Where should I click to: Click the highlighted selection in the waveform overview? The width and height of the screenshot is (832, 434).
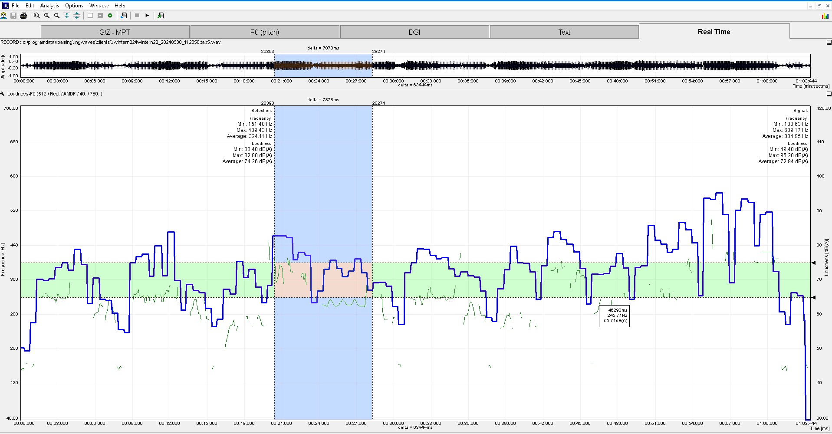323,66
